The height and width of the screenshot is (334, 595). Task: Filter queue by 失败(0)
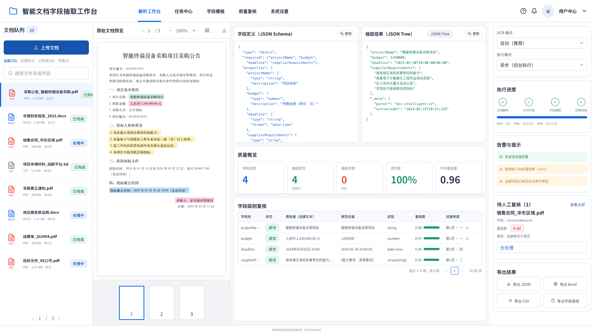point(64,61)
